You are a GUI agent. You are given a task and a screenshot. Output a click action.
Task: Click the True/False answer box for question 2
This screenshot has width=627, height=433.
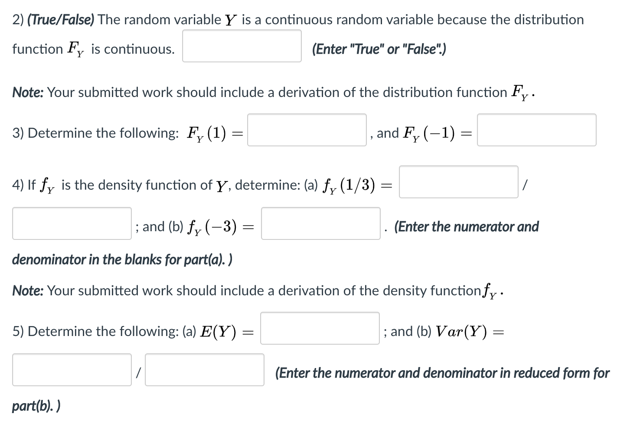[242, 46]
